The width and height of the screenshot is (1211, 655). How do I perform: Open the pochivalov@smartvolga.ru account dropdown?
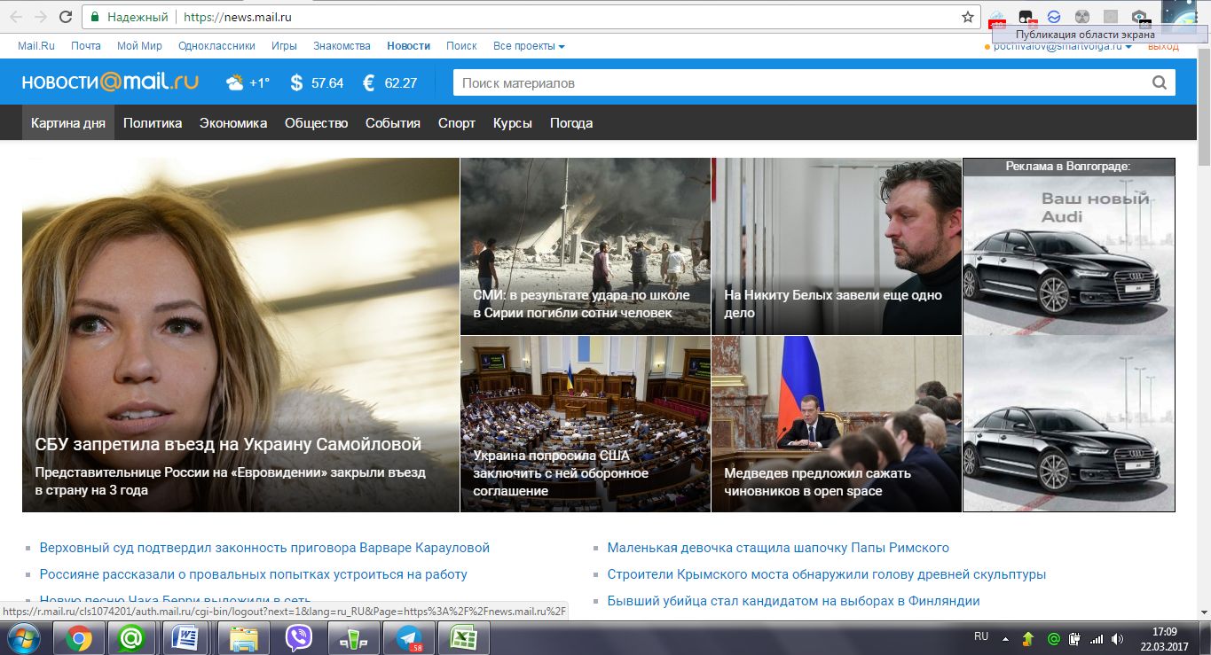point(1063,46)
